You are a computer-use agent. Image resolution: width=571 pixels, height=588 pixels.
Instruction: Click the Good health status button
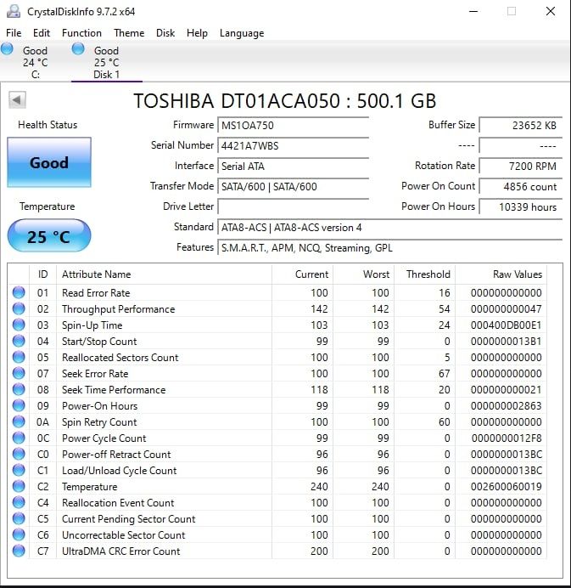click(x=49, y=162)
